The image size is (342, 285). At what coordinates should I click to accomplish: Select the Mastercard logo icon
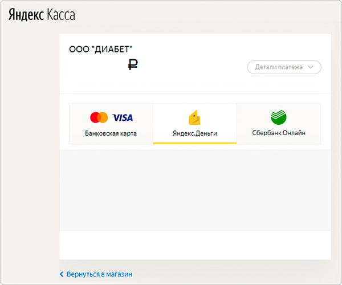click(x=99, y=117)
